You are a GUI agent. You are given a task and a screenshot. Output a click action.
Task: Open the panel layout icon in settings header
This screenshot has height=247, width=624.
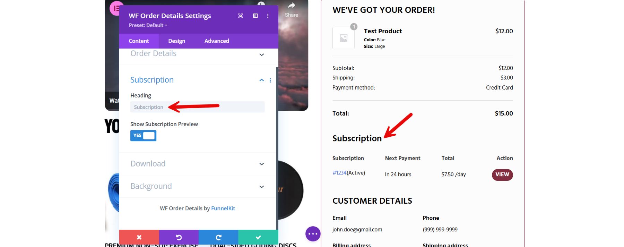tap(255, 16)
